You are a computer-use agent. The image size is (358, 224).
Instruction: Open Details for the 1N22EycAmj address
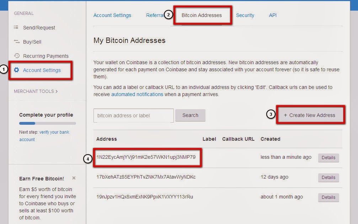(x=328, y=157)
